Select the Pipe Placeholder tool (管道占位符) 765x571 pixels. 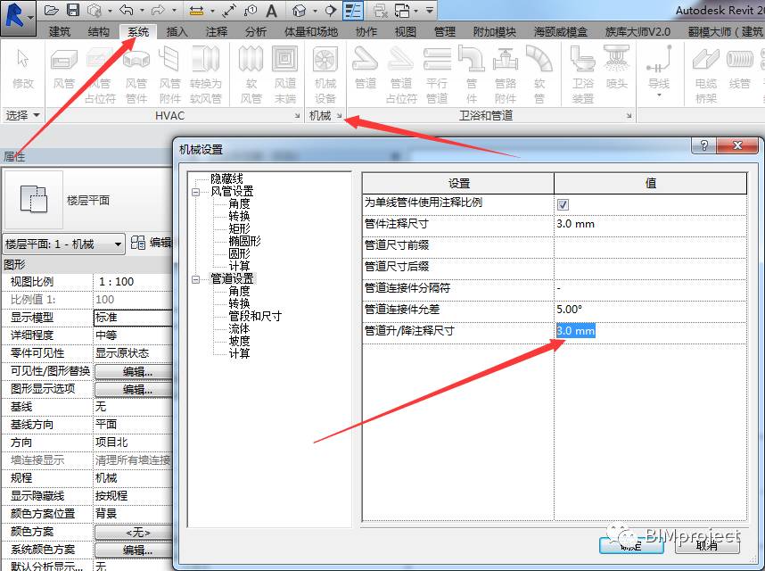point(401,75)
